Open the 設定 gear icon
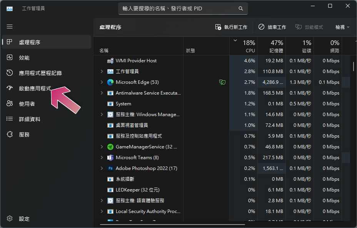 tap(10, 218)
